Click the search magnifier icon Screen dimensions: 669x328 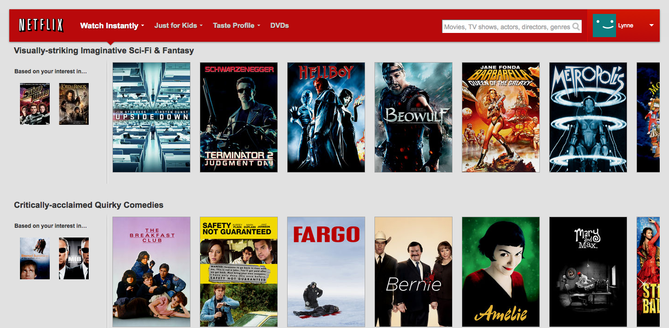(x=576, y=26)
